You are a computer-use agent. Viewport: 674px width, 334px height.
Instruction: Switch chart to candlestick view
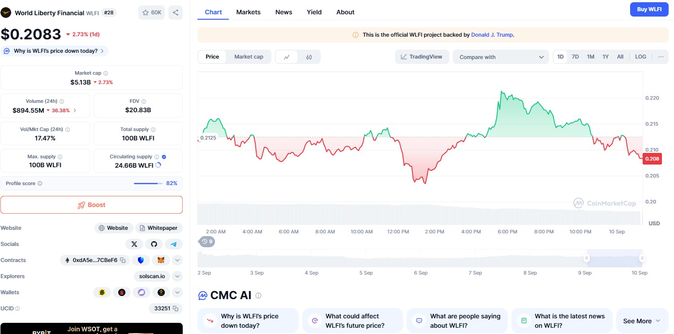309,57
